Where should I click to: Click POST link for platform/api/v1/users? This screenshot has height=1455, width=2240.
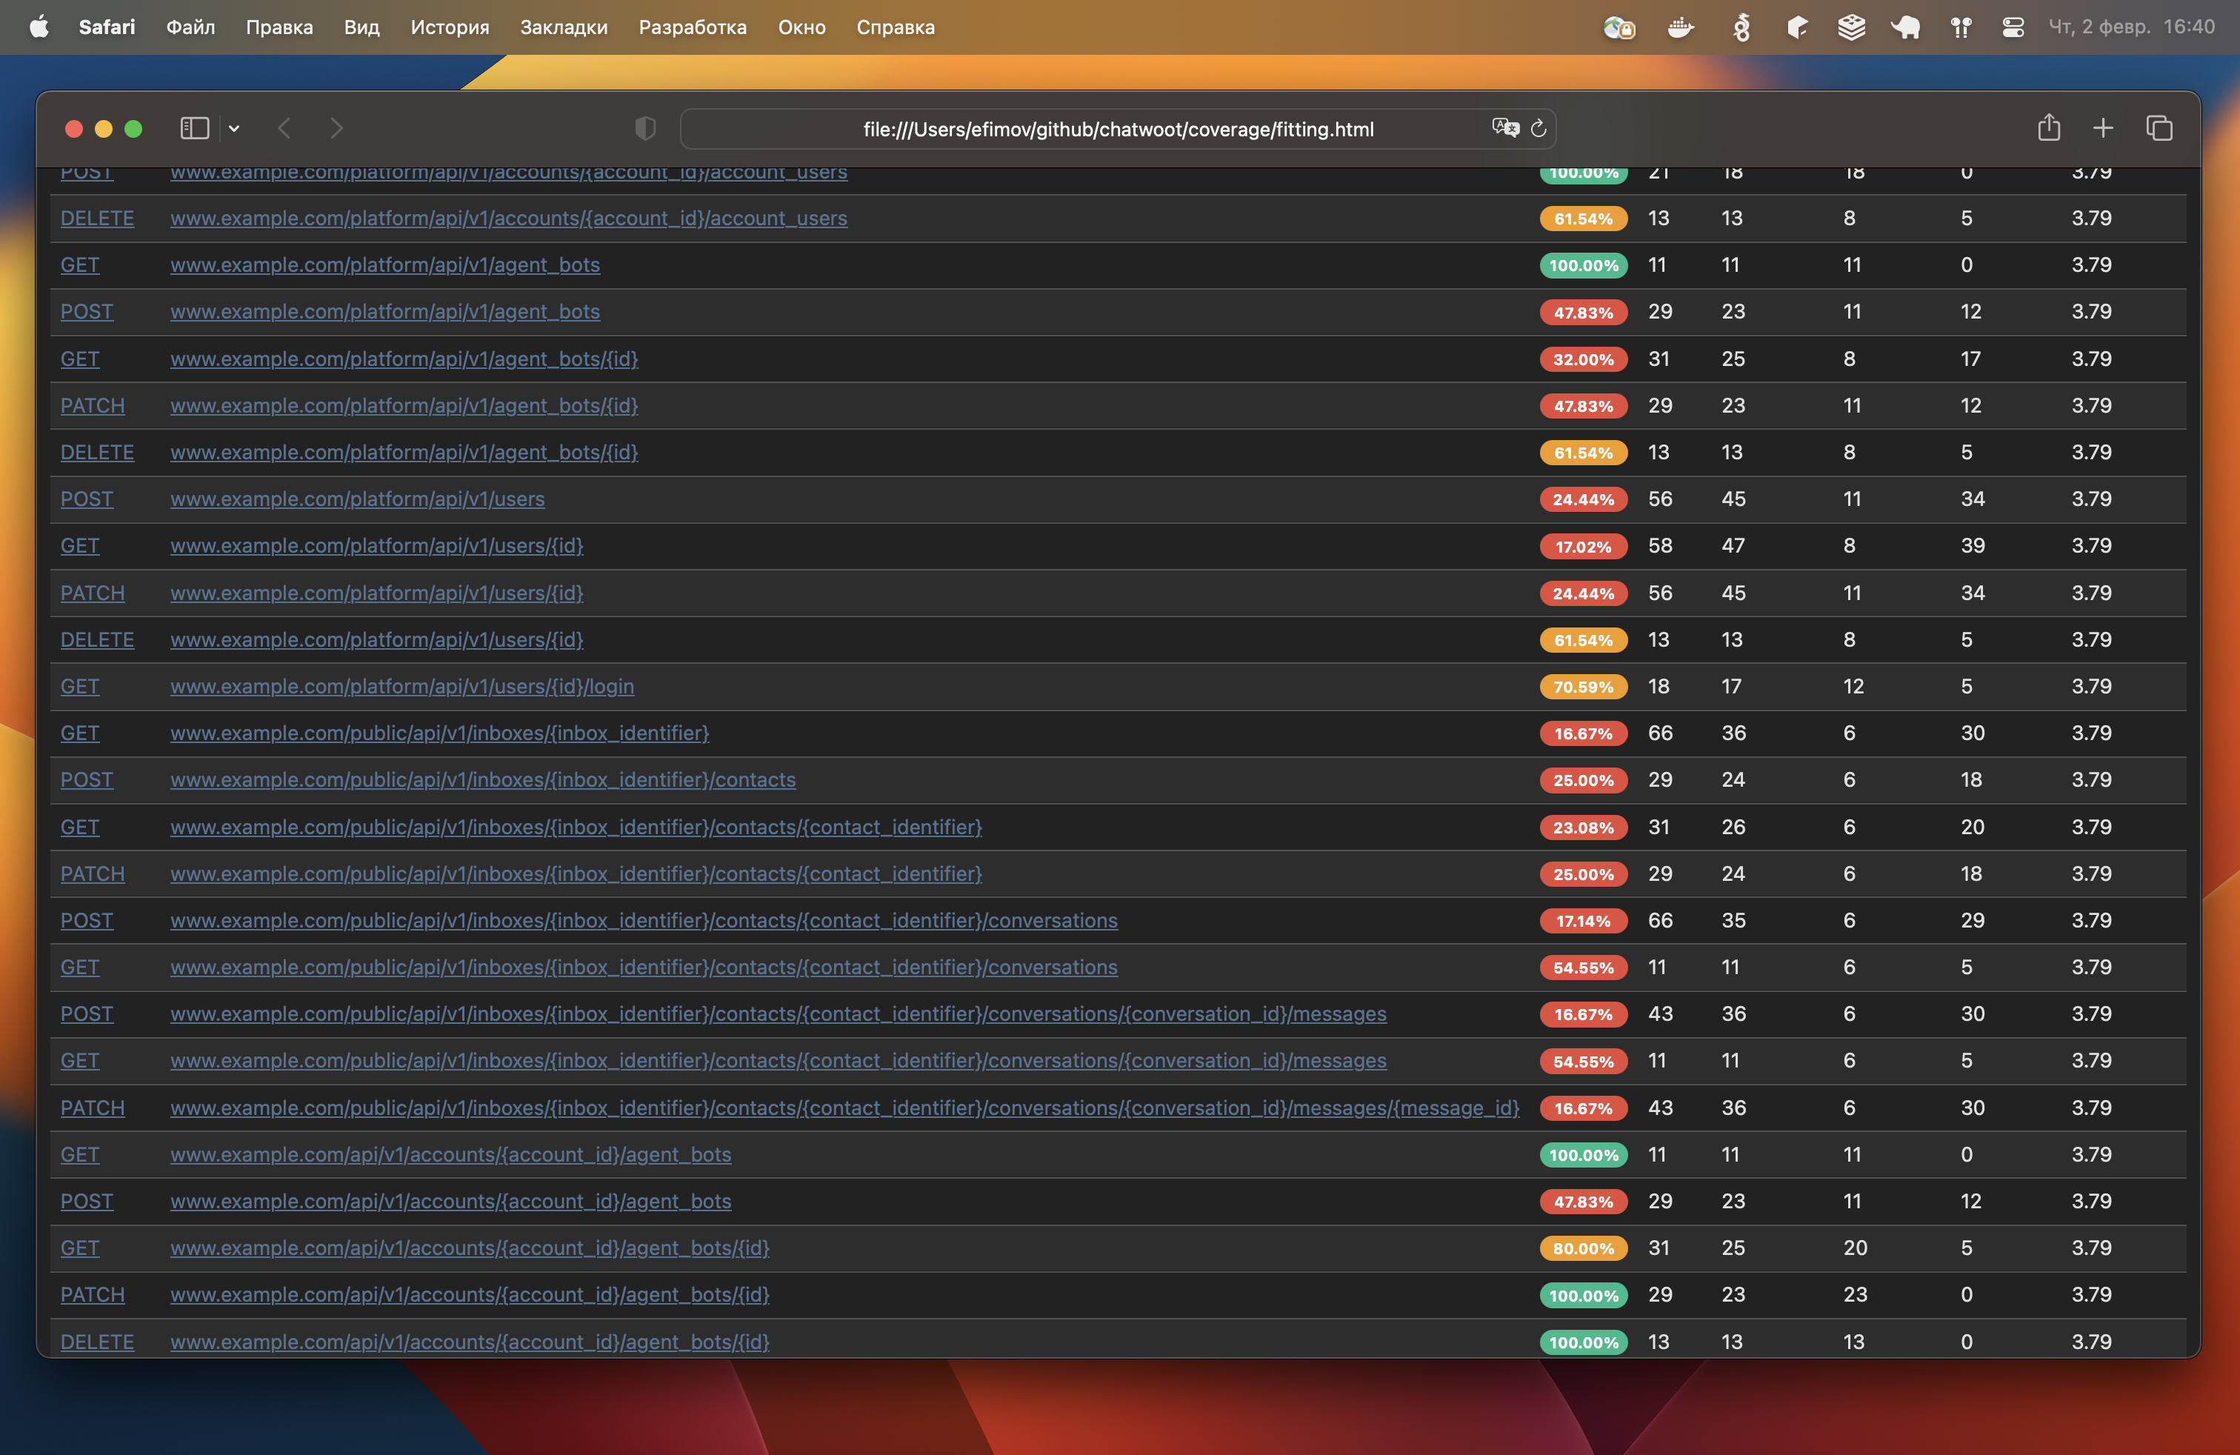click(87, 499)
